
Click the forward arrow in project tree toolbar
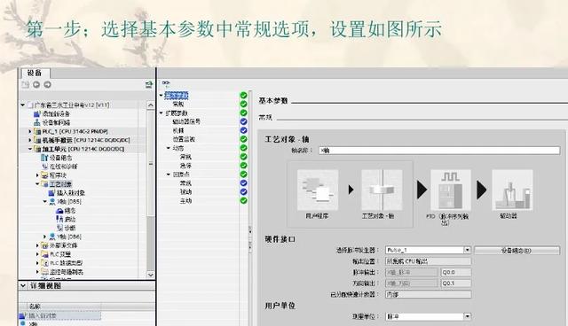(x=47, y=84)
